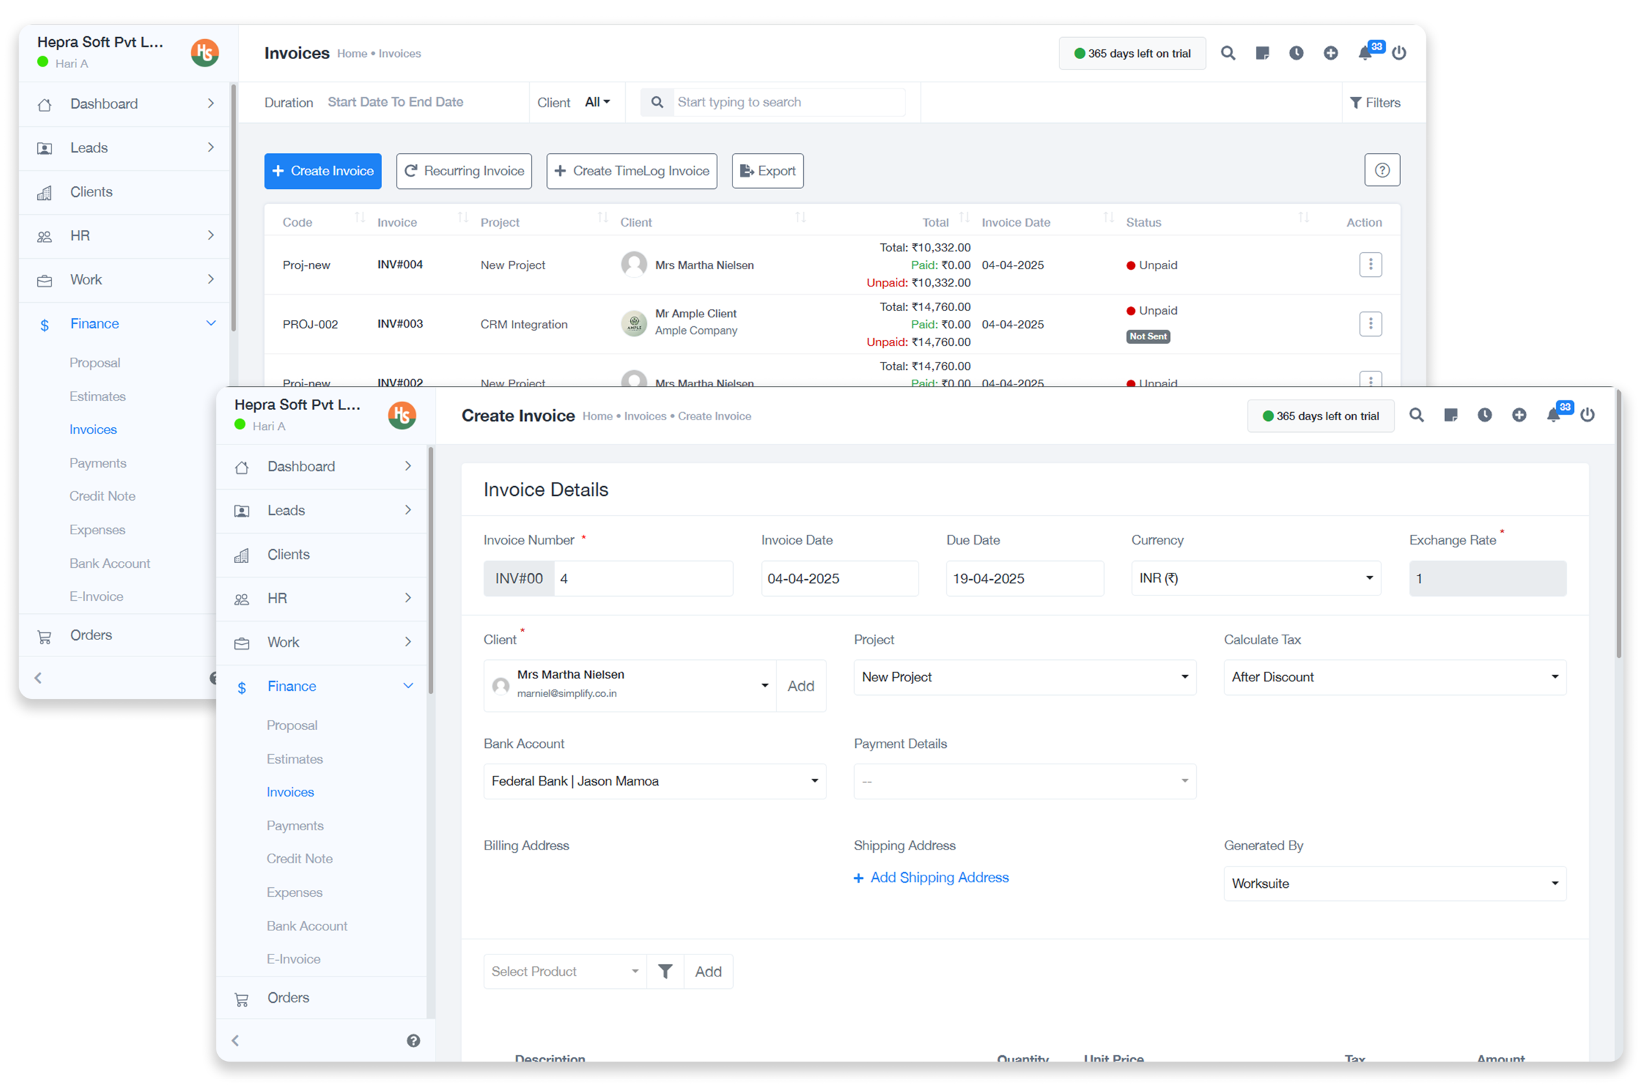
Task: Click the clock timer icon on Invoices header
Action: point(1296,53)
